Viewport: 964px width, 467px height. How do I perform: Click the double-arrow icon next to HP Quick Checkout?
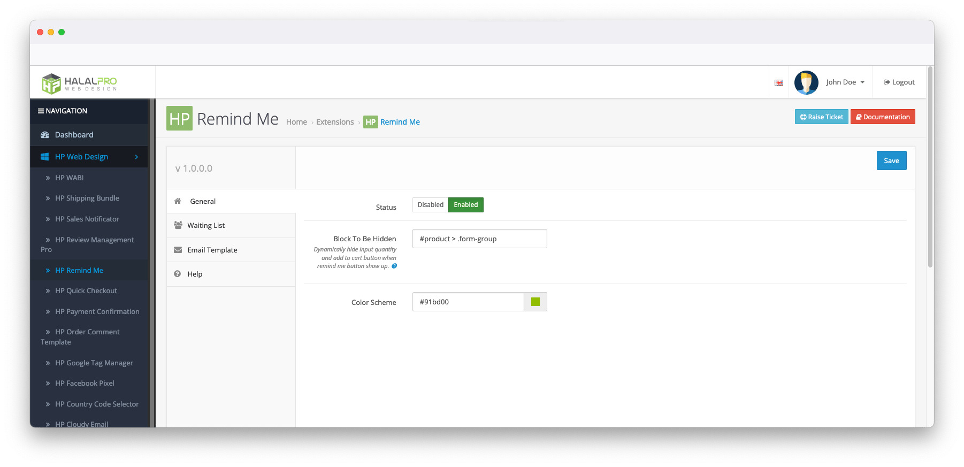click(x=48, y=291)
